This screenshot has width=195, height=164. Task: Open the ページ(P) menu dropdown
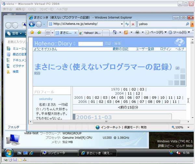click(x=156, y=32)
